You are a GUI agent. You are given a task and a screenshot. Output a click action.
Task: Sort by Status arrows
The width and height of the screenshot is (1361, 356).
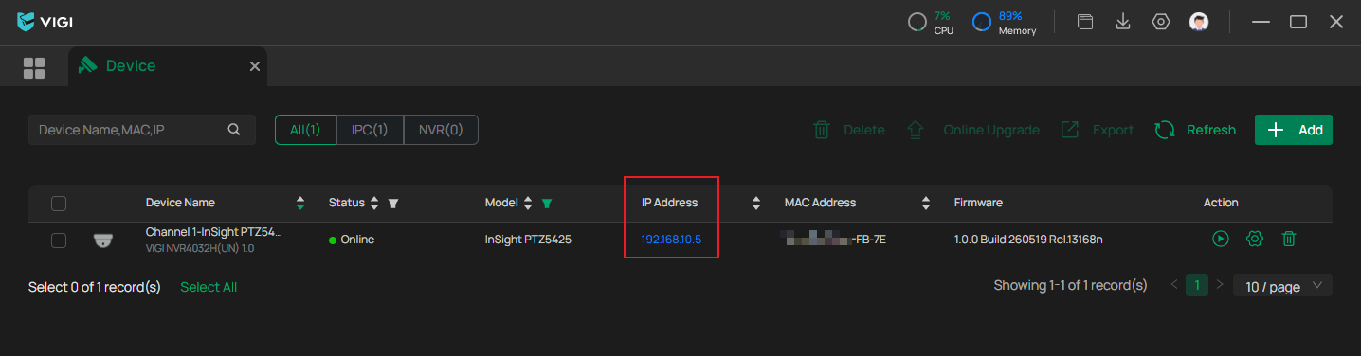(x=374, y=203)
